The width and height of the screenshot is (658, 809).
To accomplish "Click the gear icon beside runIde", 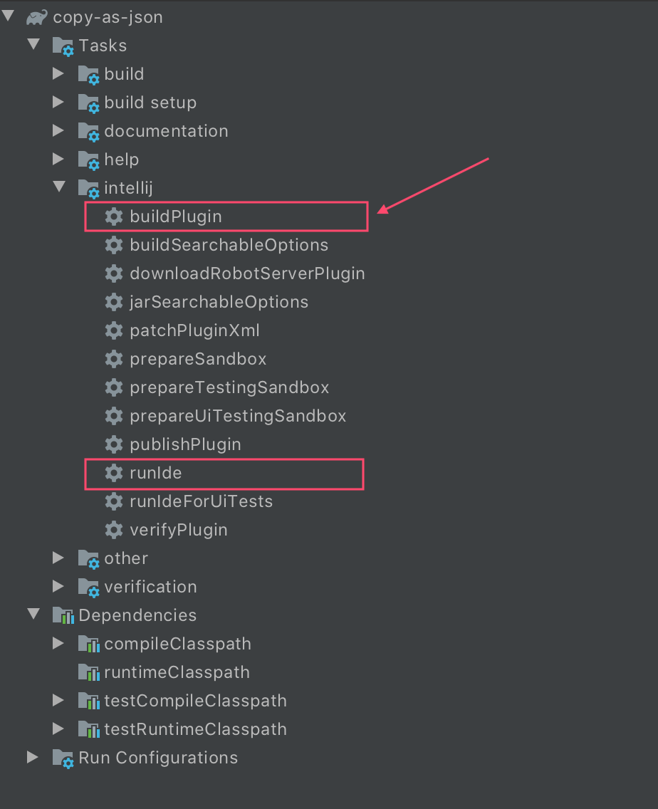I will tap(113, 473).
